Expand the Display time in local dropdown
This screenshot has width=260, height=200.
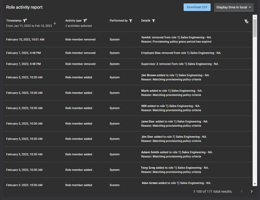tap(234, 7)
